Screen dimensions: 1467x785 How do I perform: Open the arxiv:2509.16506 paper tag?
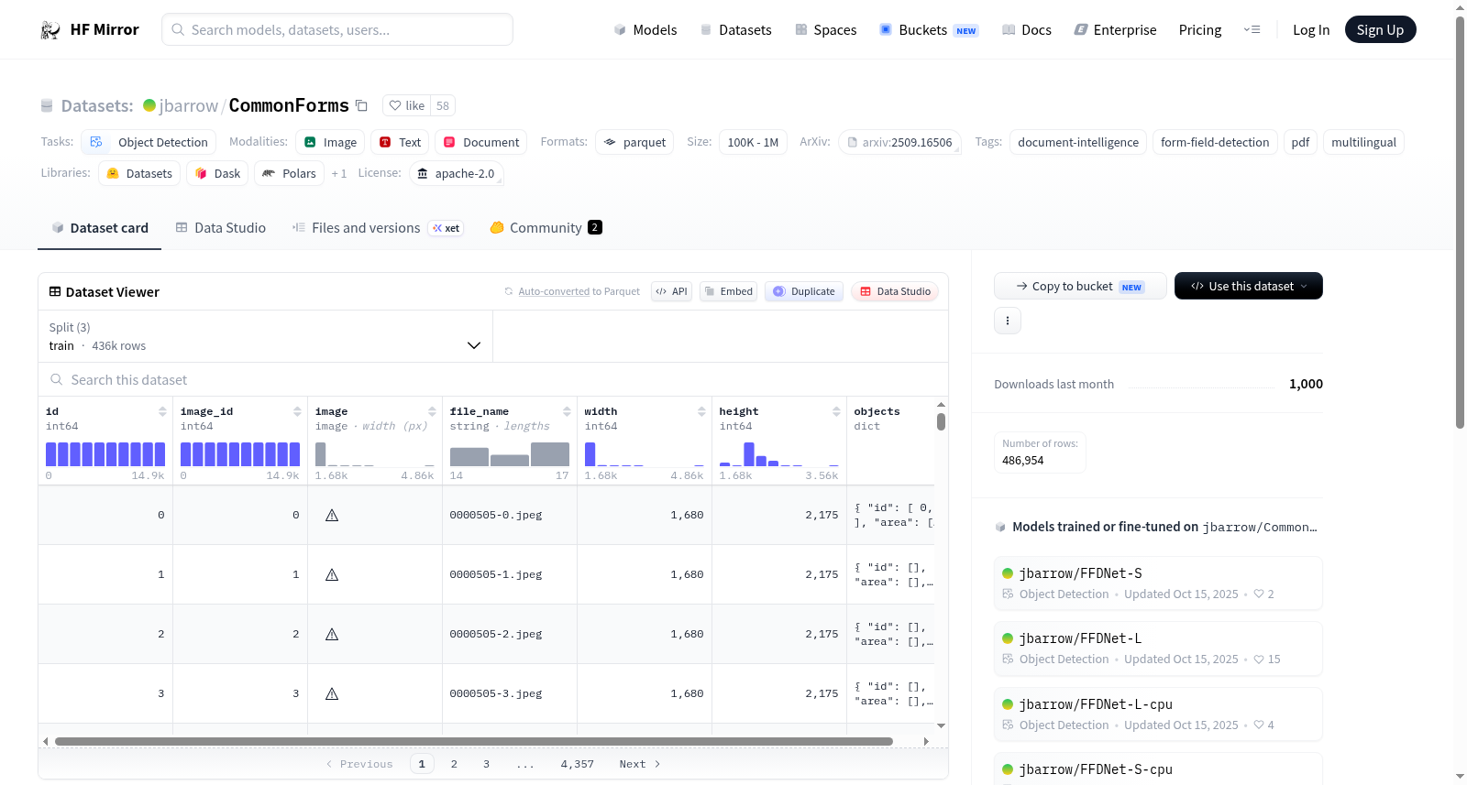coord(899,142)
